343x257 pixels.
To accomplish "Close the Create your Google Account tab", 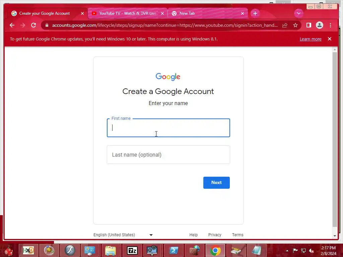I will (82, 13).
